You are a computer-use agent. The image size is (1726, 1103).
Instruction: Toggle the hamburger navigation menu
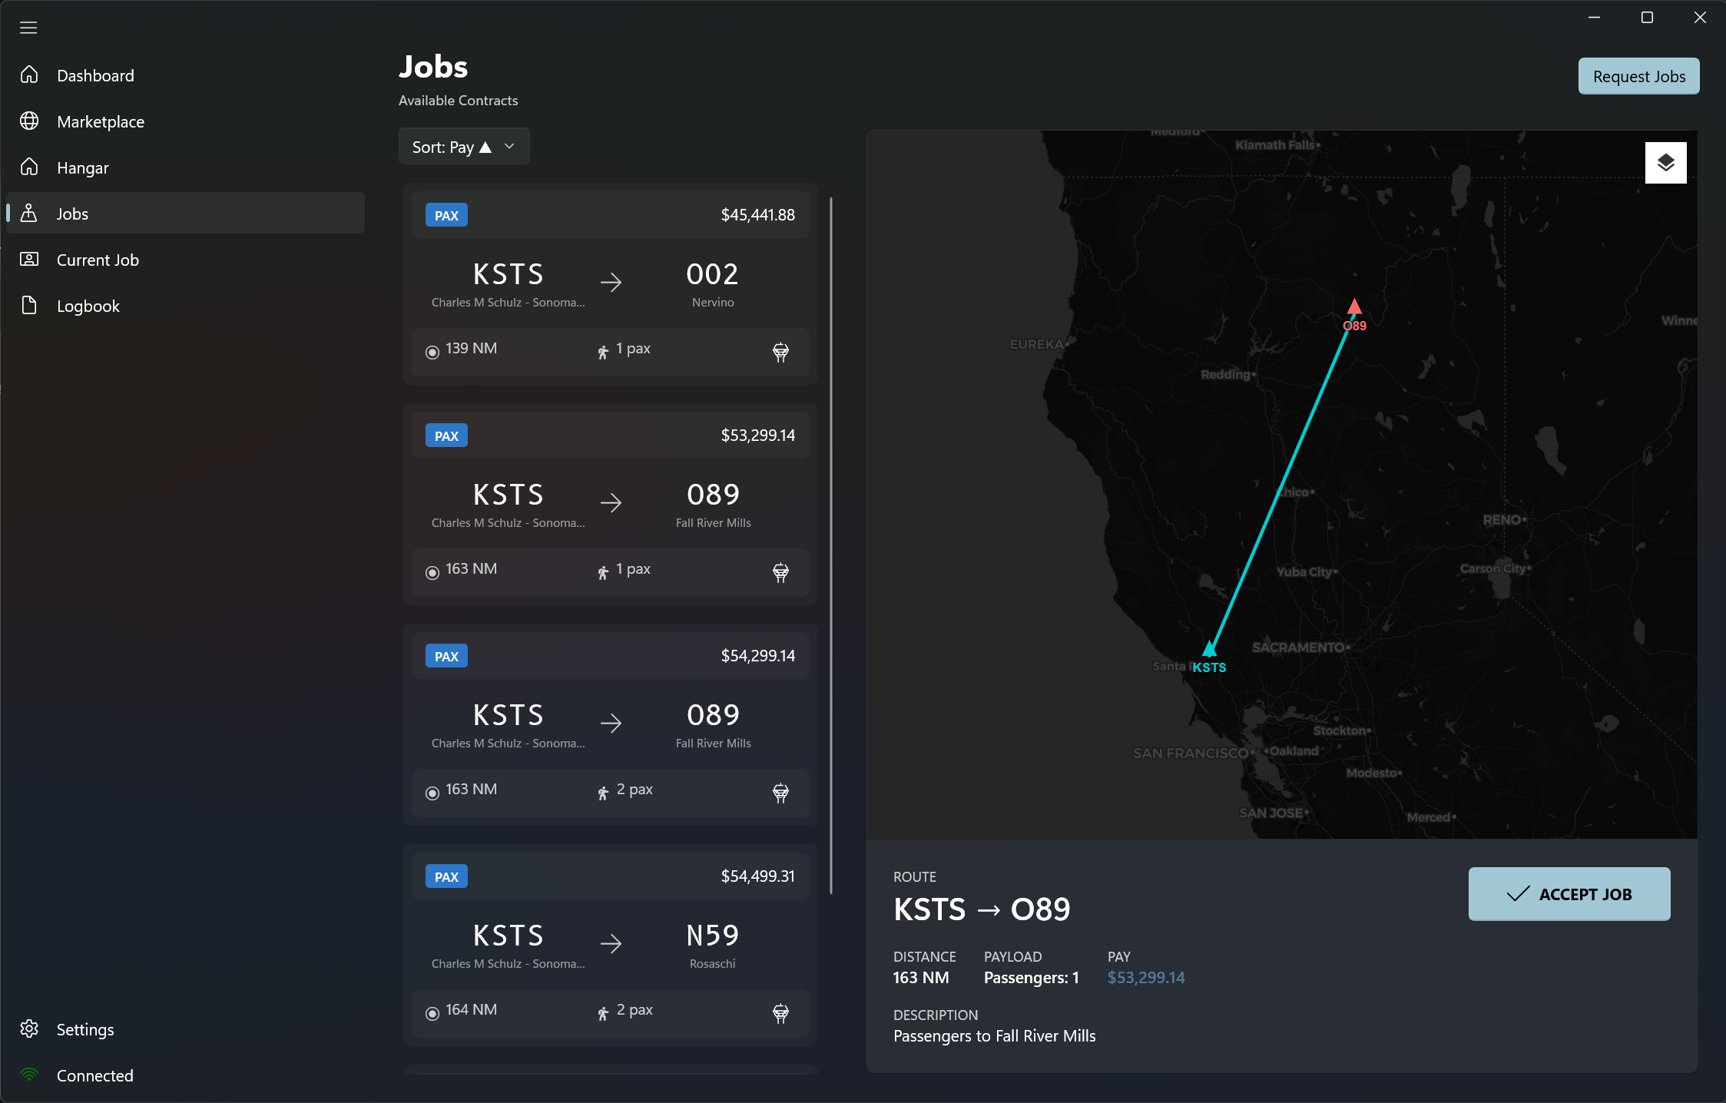click(28, 28)
